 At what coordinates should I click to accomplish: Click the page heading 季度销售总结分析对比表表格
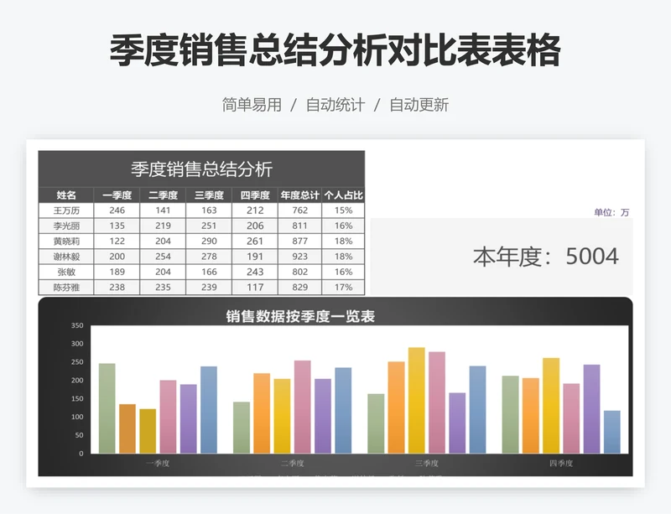tap(335, 50)
